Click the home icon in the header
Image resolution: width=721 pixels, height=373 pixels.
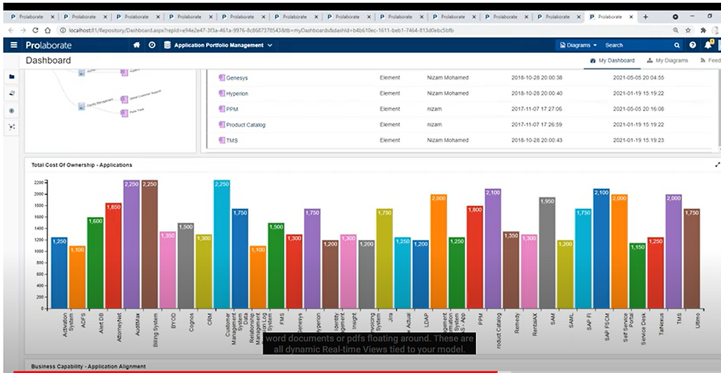137,45
